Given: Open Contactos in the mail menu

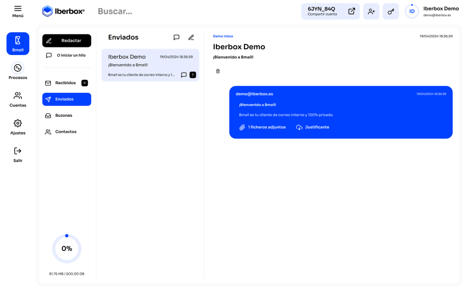Looking at the screenshot, I should pyautogui.click(x=66, y=132).
